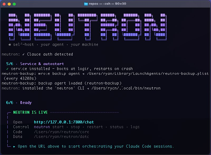Click the green checkmark before 'service installed'
This screenshot has height=155, width=211.
click(x=7, y=69)
